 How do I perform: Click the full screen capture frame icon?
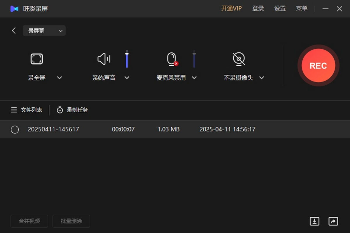pos(37,59)
